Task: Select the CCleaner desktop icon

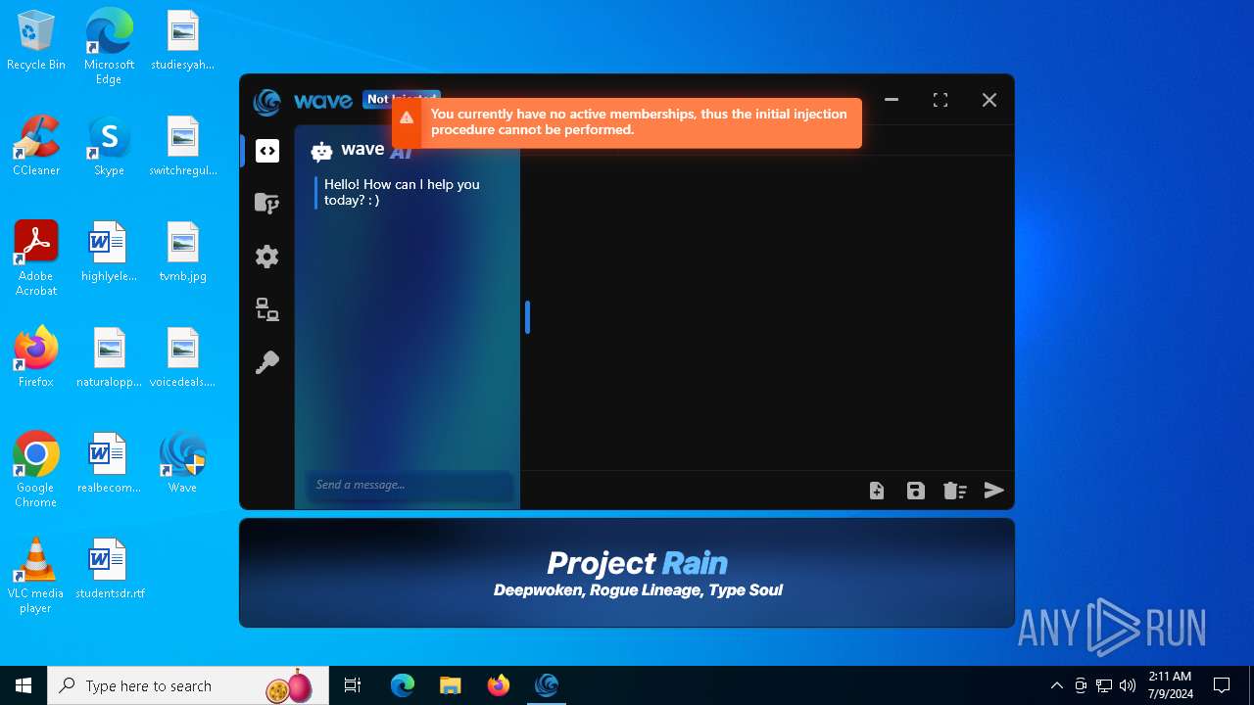Action: 36,147
